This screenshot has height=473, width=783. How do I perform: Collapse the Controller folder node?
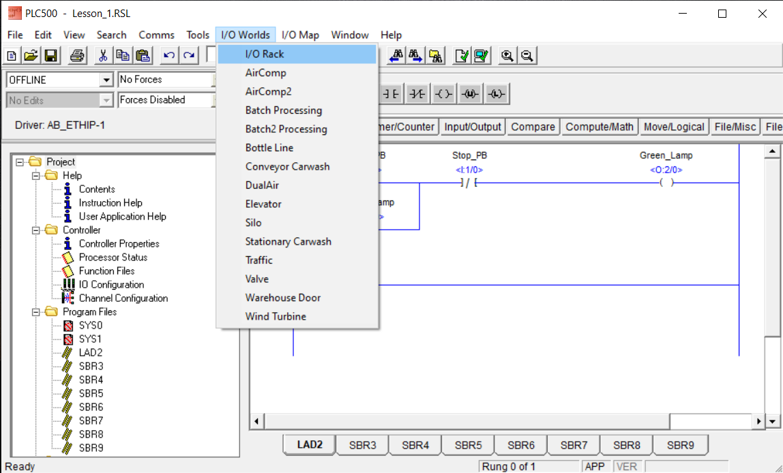(x=36, y=230)
